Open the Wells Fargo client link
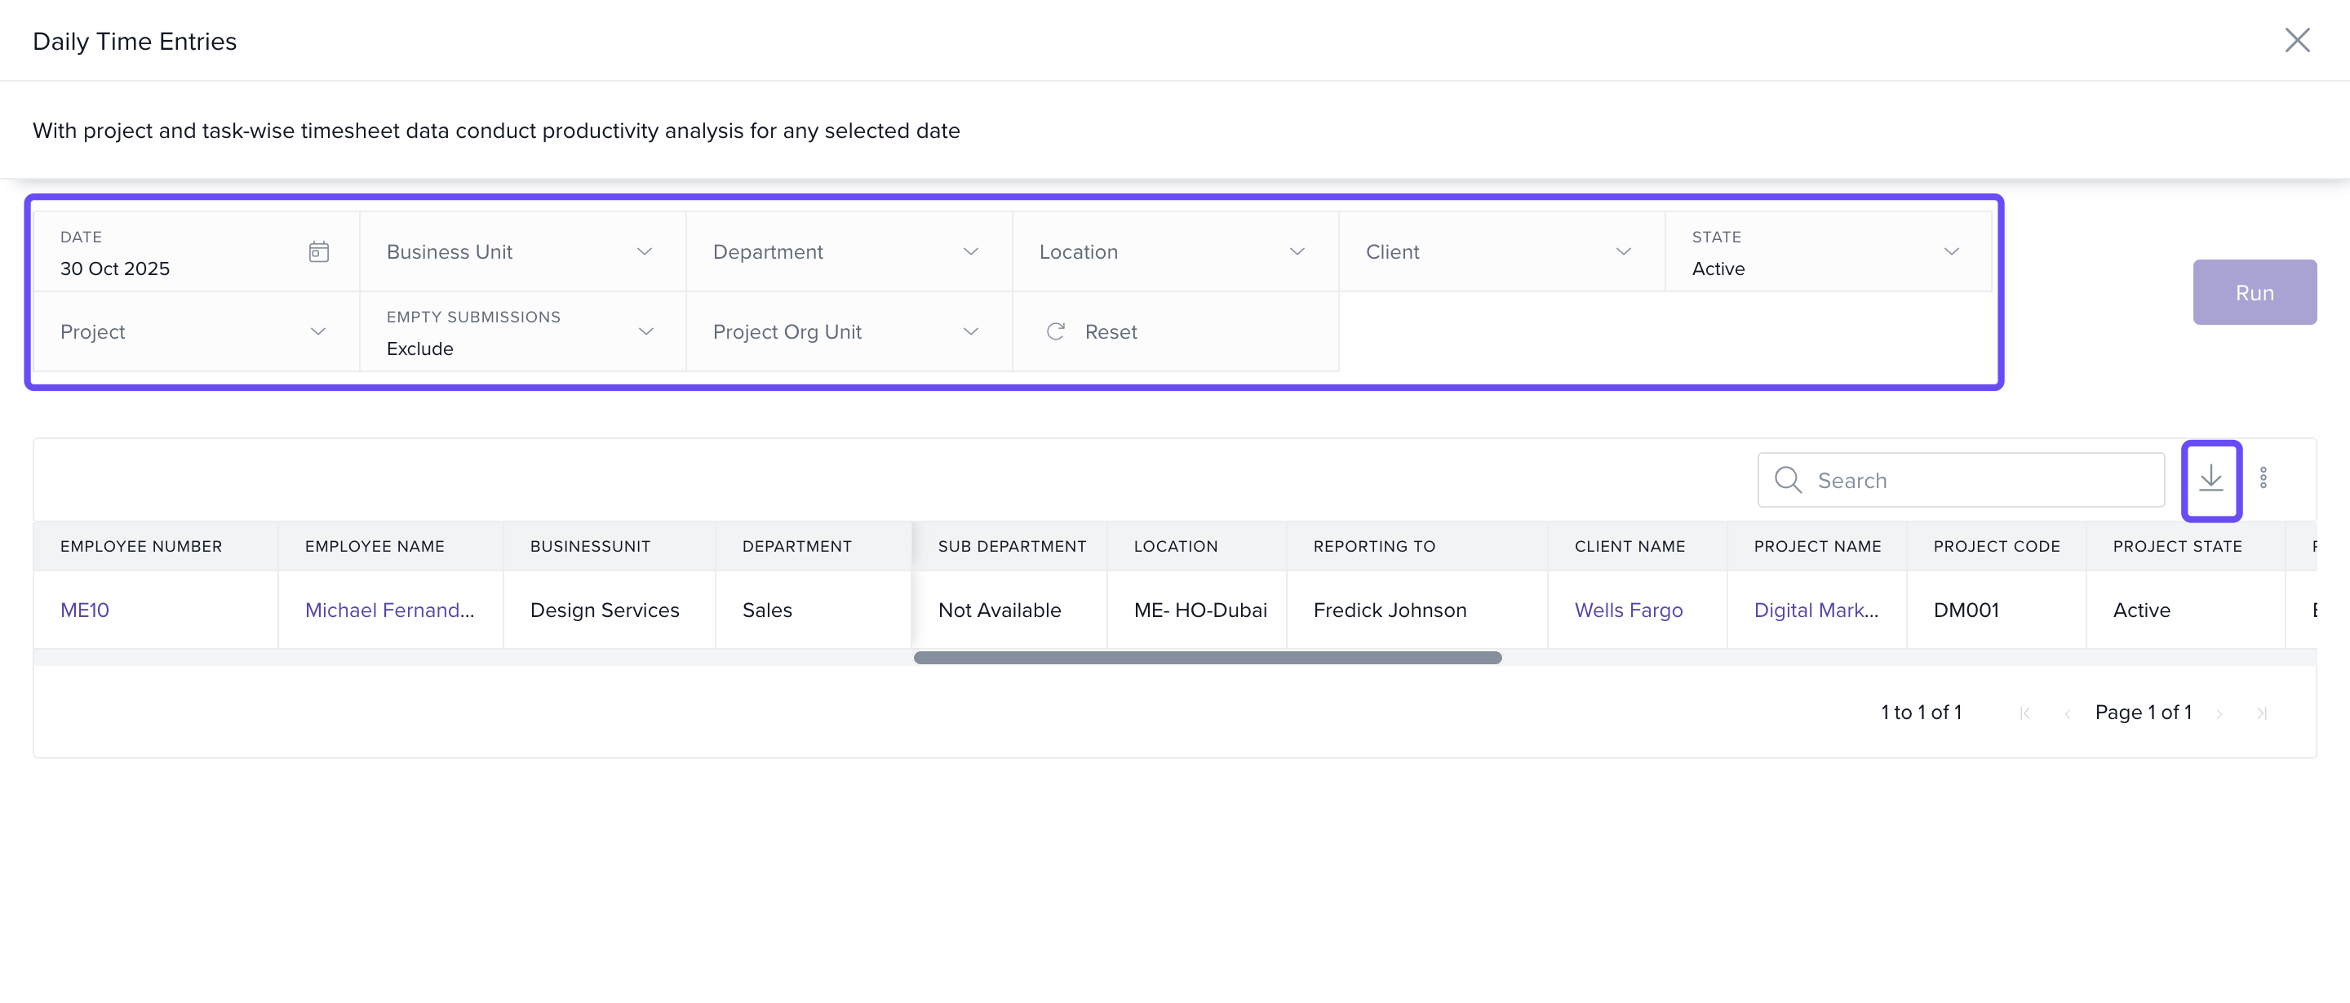The height and width of the screenshot is (1003, 2350). click(1629, 610)
